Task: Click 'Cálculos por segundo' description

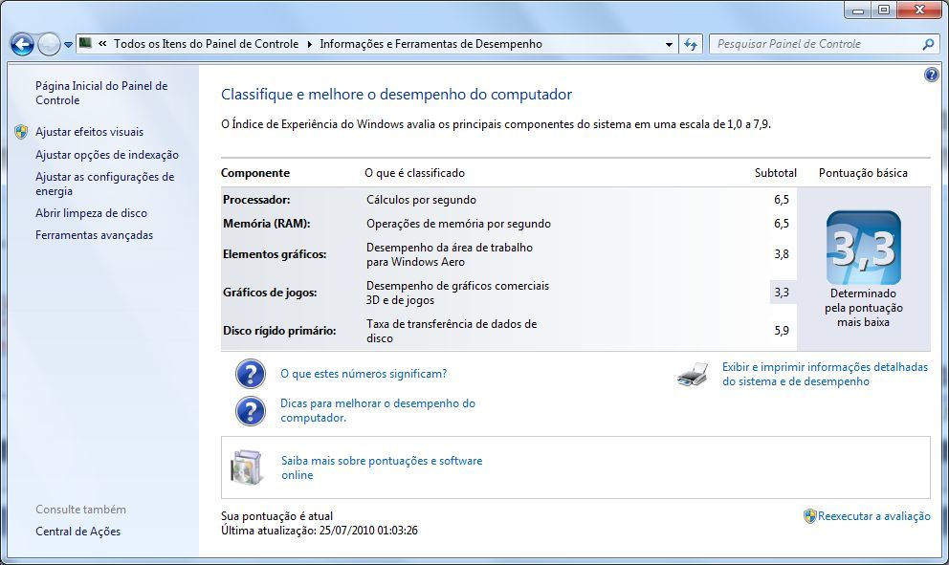Action: point(421,200)
